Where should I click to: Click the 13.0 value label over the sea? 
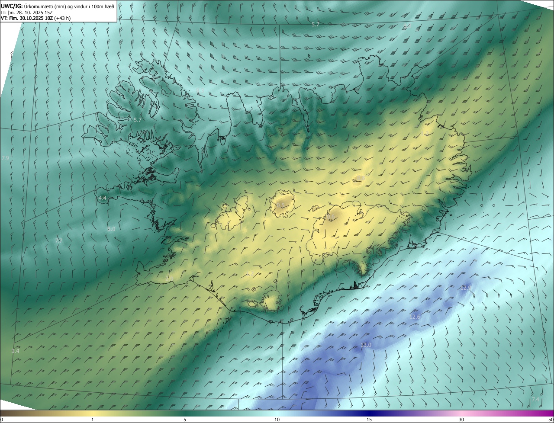pyautogui.click(x=366, y=345)
